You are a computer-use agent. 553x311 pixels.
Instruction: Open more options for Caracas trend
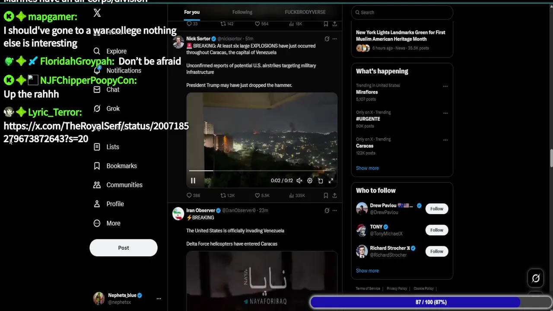445,140
